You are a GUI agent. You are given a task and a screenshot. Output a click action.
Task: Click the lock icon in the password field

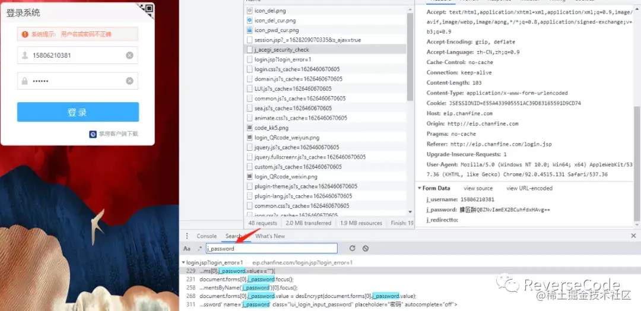25,81
